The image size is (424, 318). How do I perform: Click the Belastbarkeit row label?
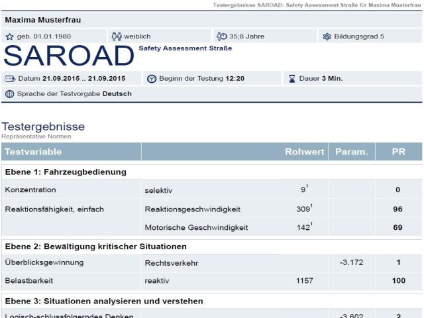[x=29, y=281]
